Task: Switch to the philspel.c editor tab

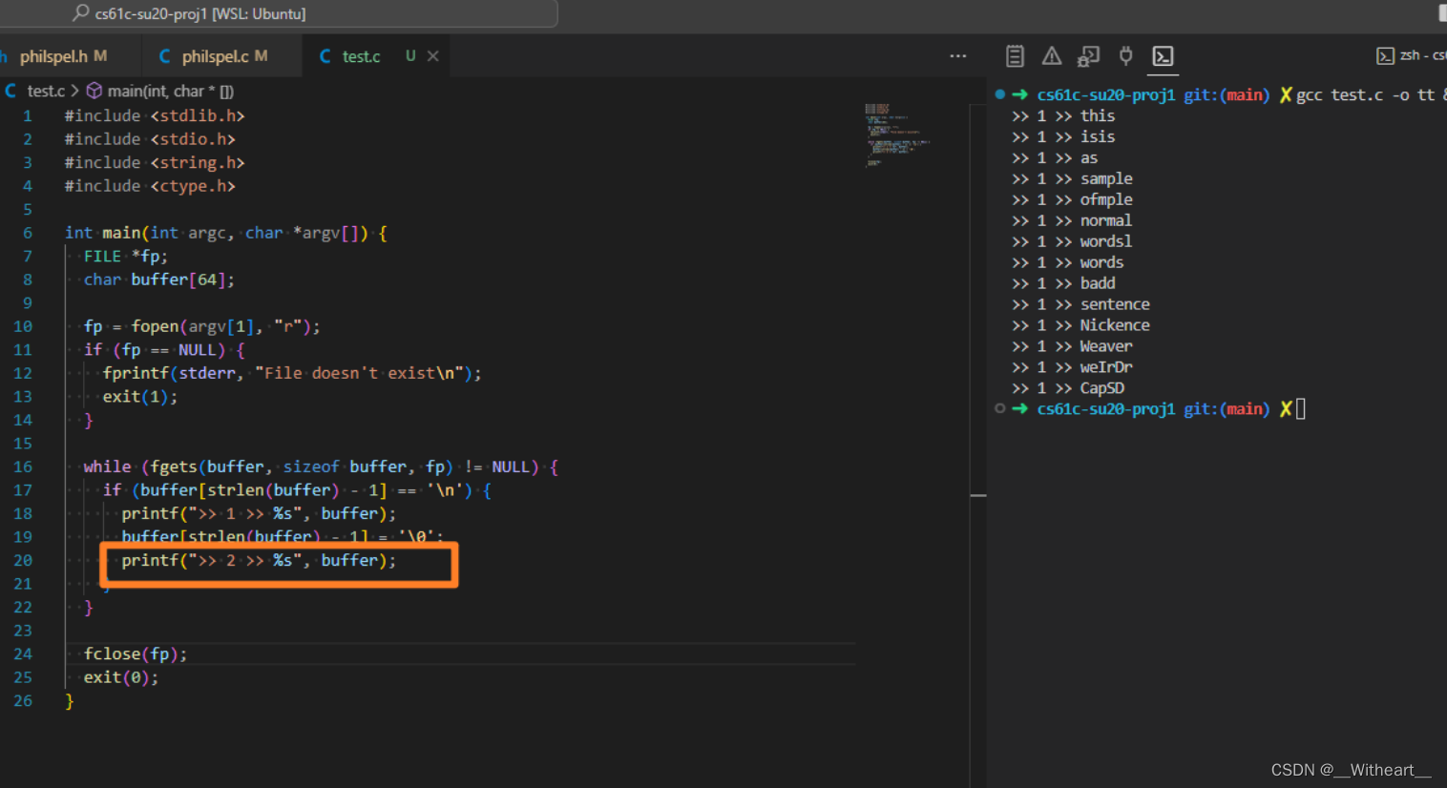Action: tap(221, 56)
